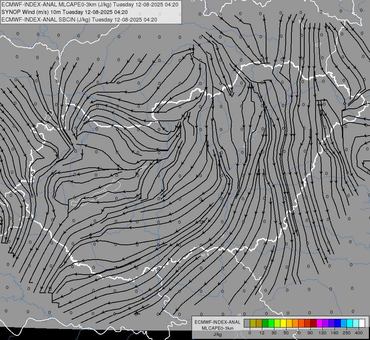370x340 pixels.
Task: Click the legend subtitle MLCAPE0-3km
Action: [217, 328]
